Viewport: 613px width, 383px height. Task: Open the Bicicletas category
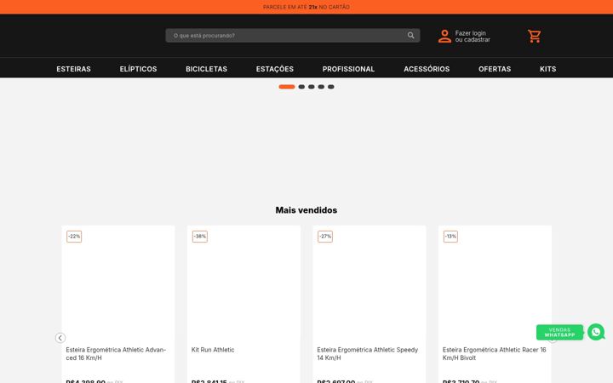coord(206,69)
